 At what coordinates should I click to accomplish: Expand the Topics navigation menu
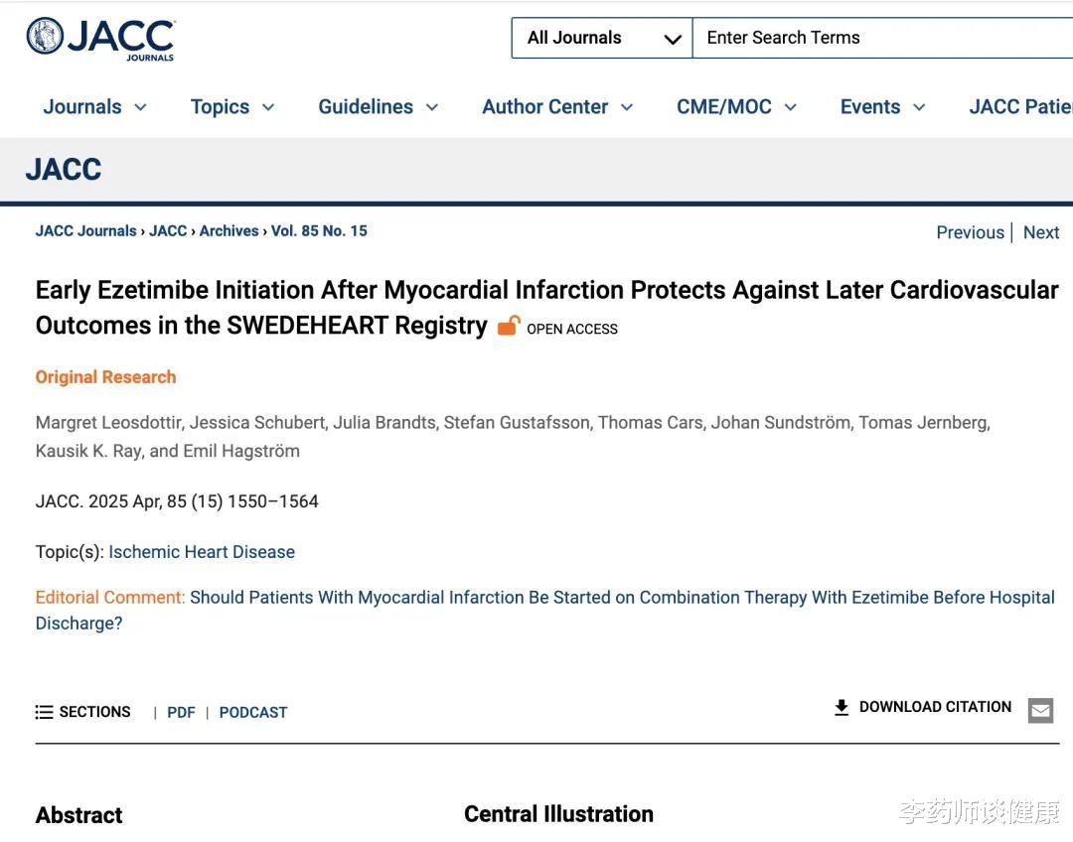pyautogui.click(x=232, y=106)
